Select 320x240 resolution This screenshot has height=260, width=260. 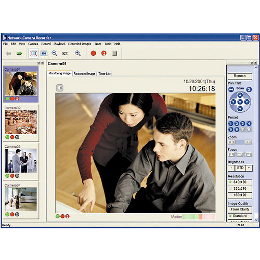tap(240, 189)
